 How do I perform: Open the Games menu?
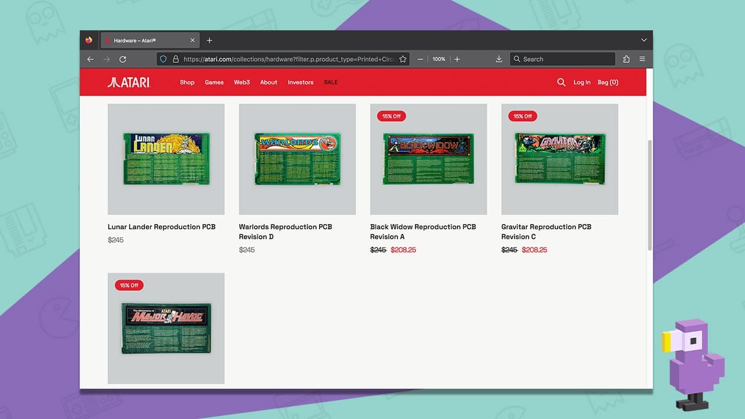[x=214, y=82]
